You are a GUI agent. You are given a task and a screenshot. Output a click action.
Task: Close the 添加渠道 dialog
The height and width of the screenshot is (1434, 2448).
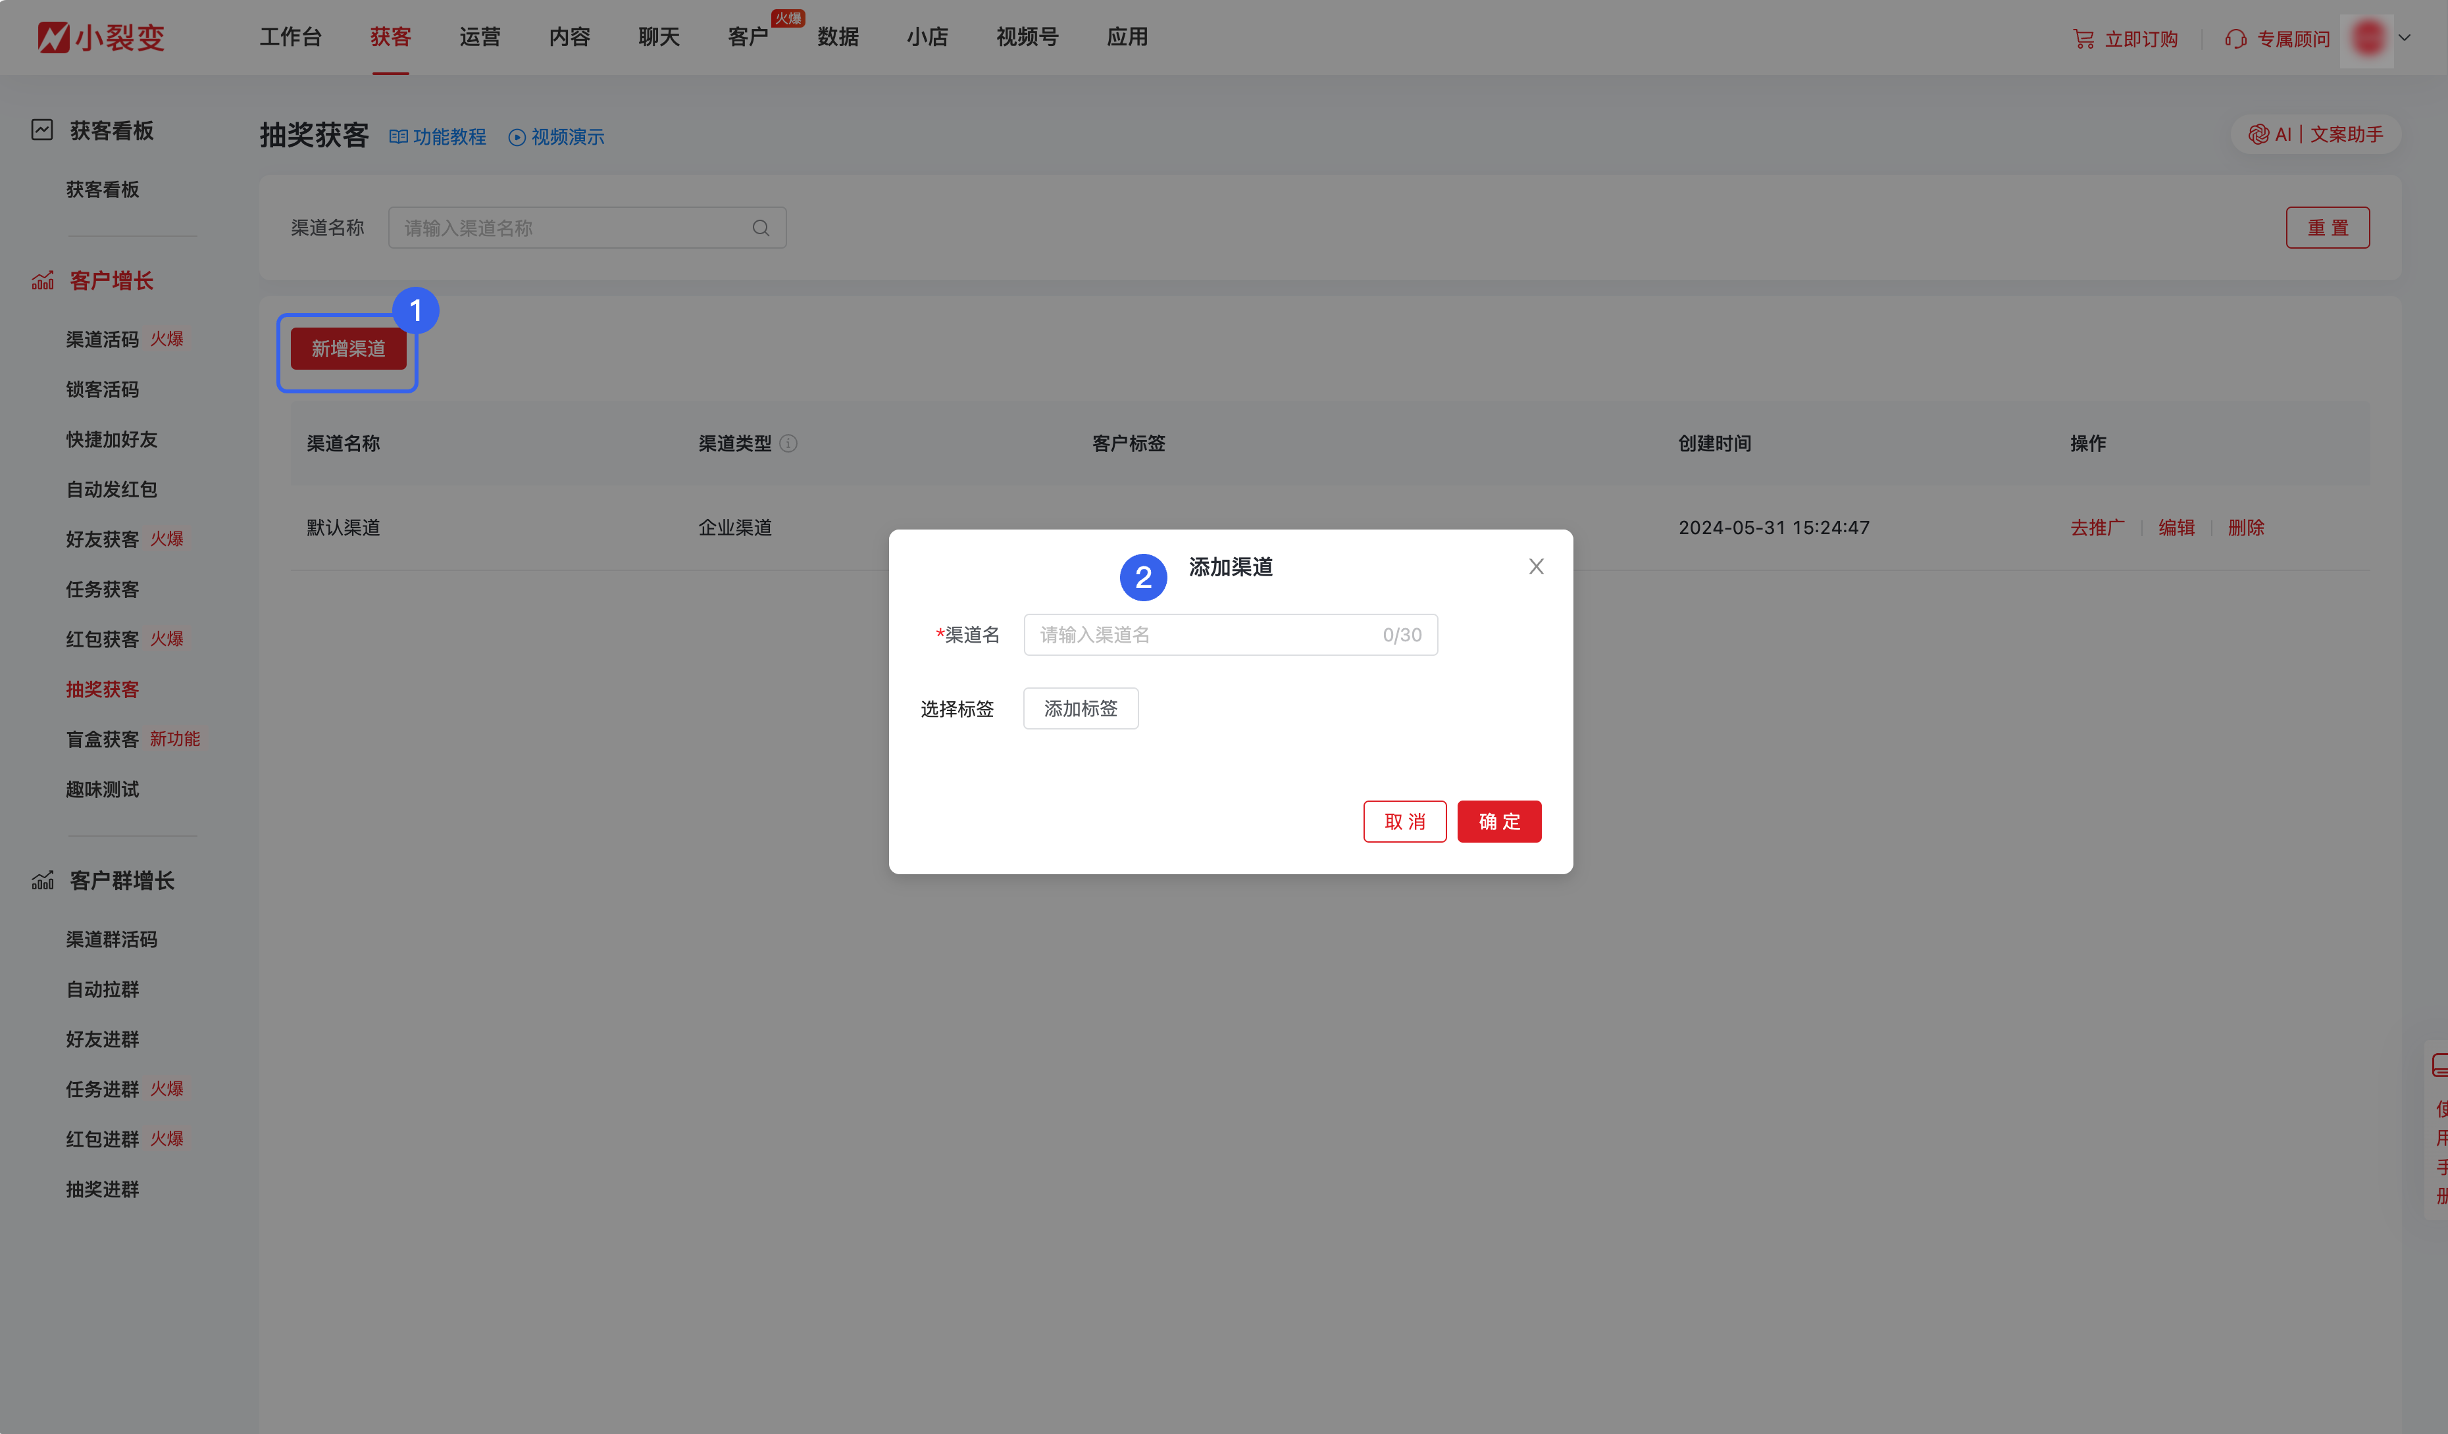(1536, 566)
